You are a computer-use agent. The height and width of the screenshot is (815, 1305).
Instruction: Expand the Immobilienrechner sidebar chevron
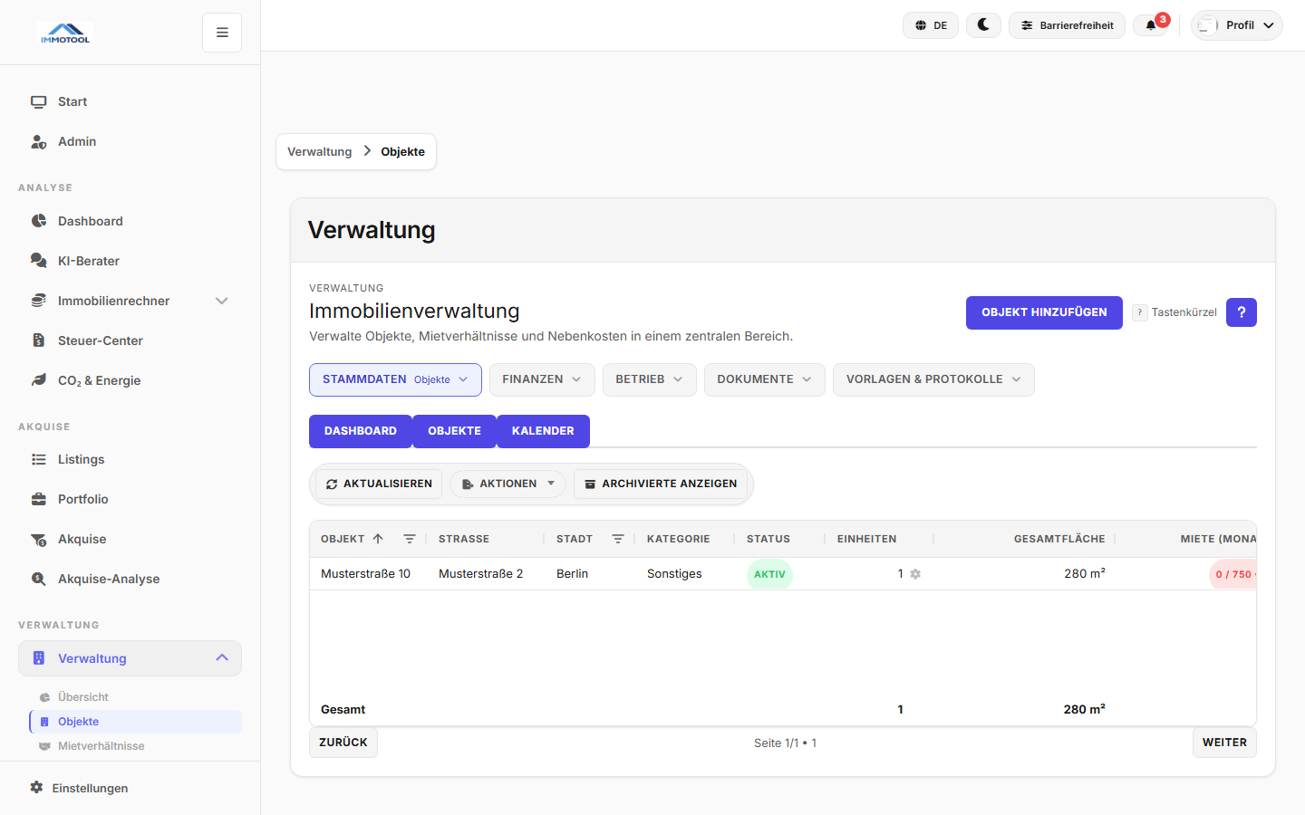point(222,301)
